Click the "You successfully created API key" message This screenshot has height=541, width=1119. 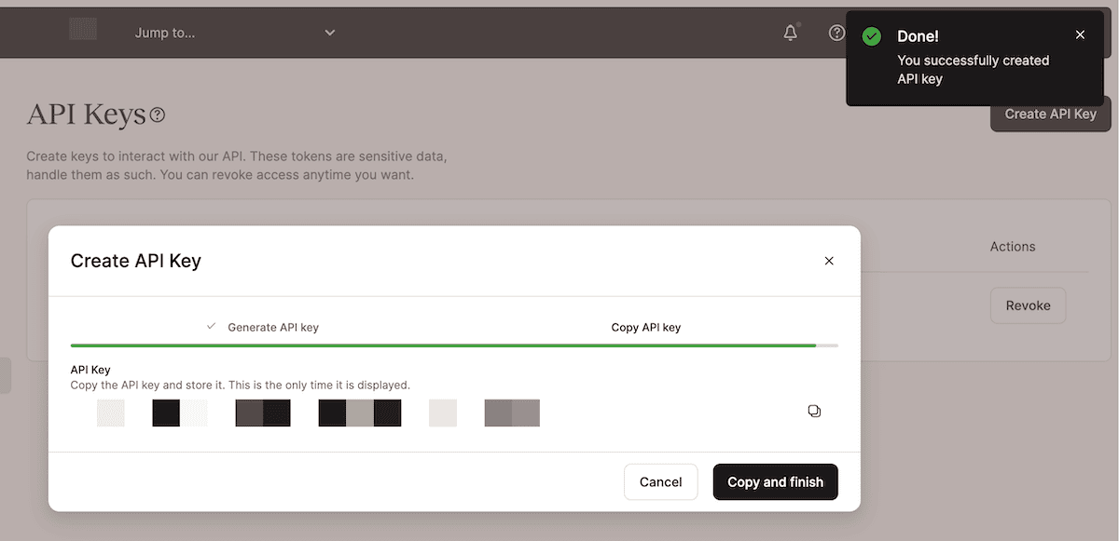973,70
